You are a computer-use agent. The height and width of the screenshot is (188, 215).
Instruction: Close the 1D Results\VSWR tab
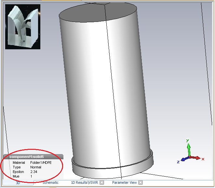[x=102, y=183]
